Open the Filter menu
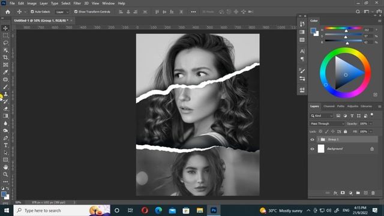384x216 pixels. (77, 4)
